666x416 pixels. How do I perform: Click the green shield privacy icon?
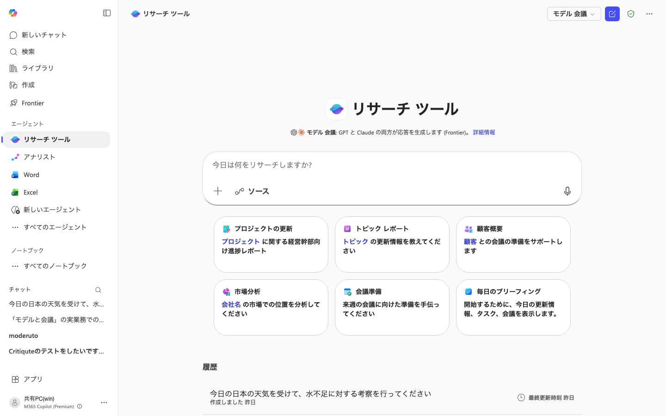(631, 14)
